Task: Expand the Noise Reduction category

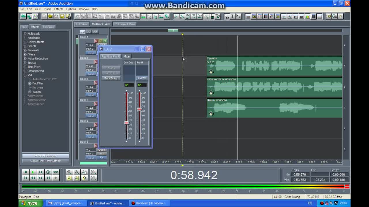Action: pyautogui.click(x=25, y=58)
